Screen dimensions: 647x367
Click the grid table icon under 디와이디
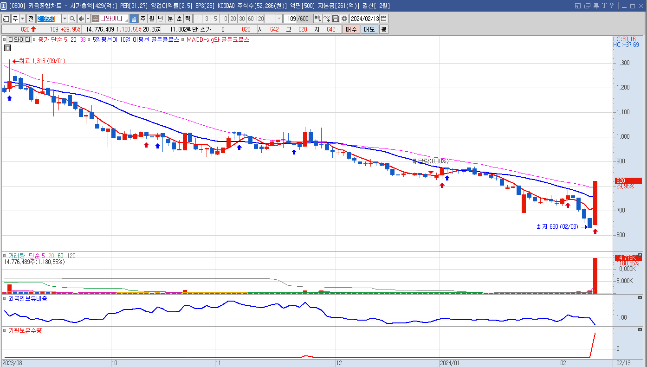[7, 48]
